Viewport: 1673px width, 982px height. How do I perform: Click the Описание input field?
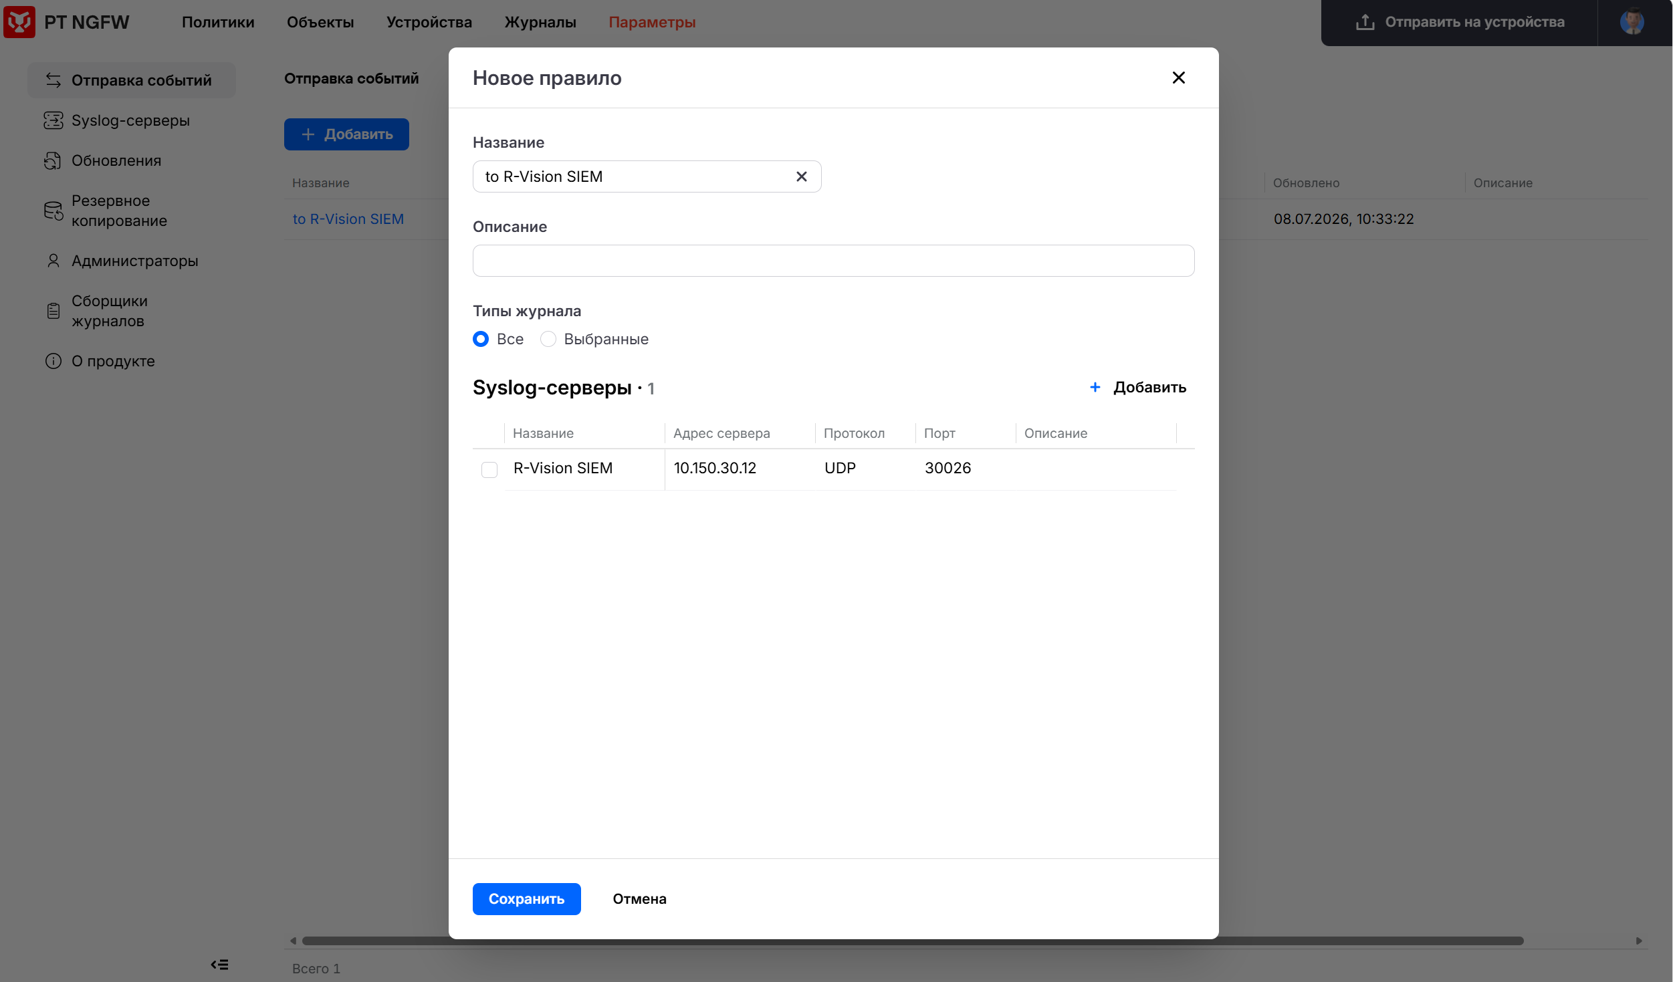(833, 261)
